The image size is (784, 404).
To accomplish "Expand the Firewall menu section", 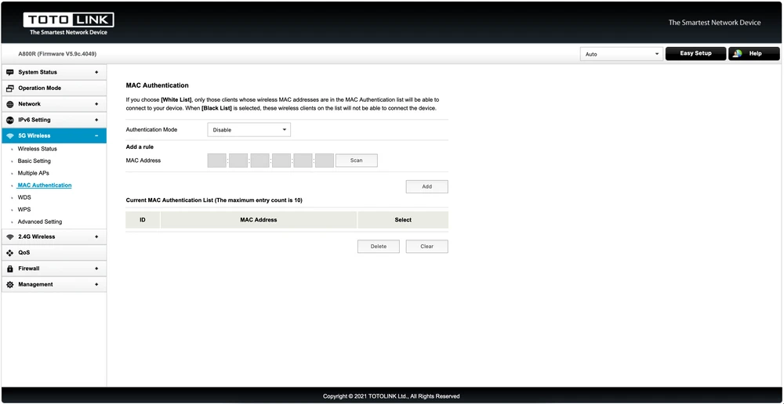I will coord(96,269).
